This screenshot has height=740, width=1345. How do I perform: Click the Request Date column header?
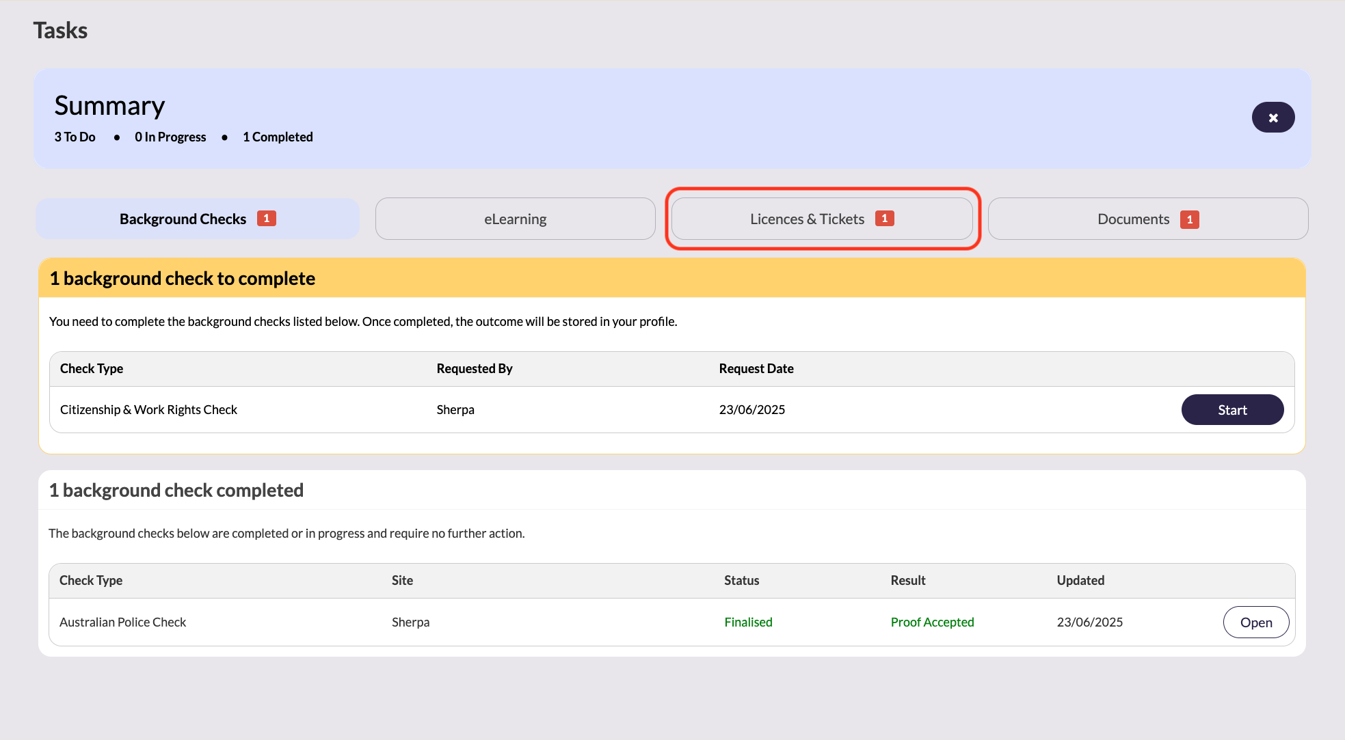(x=756, y=369)
